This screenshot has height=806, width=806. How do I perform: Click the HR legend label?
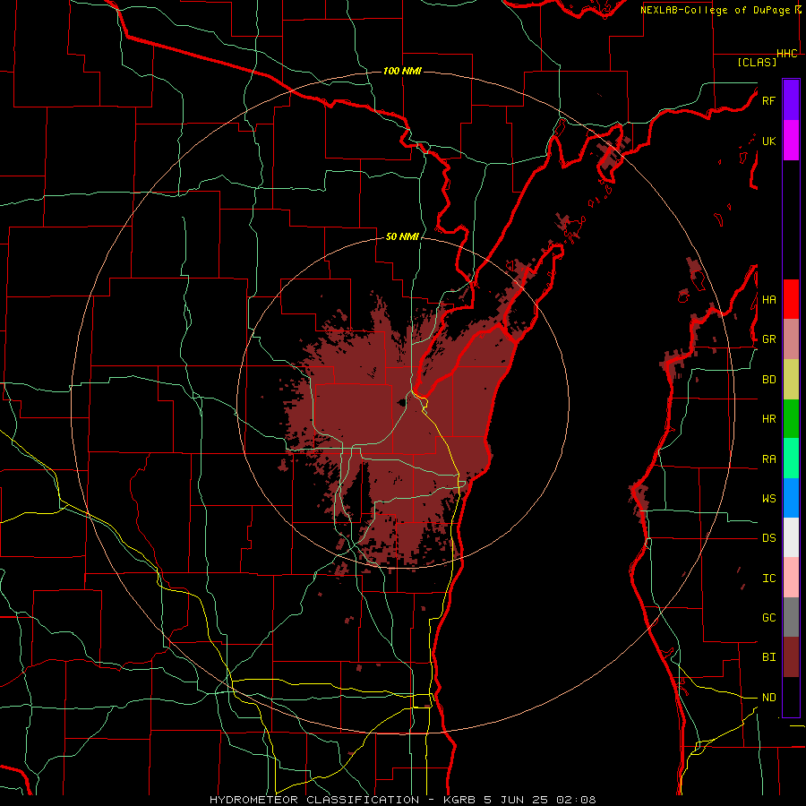click(x=768, y=419)
